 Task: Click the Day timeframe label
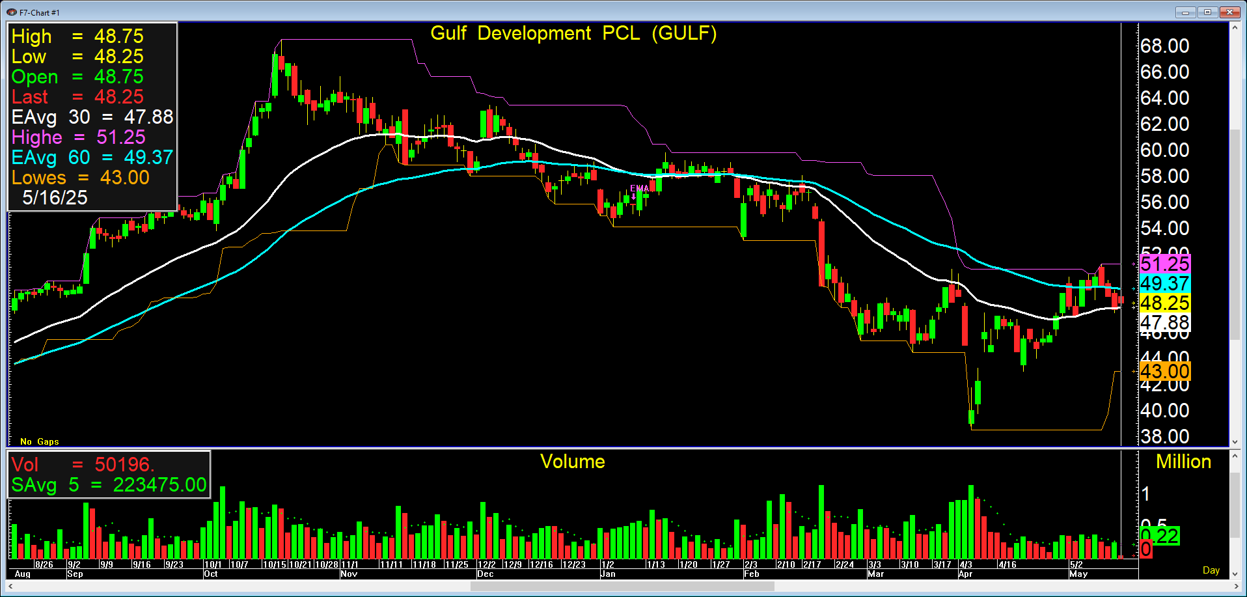click(1211, 570)
